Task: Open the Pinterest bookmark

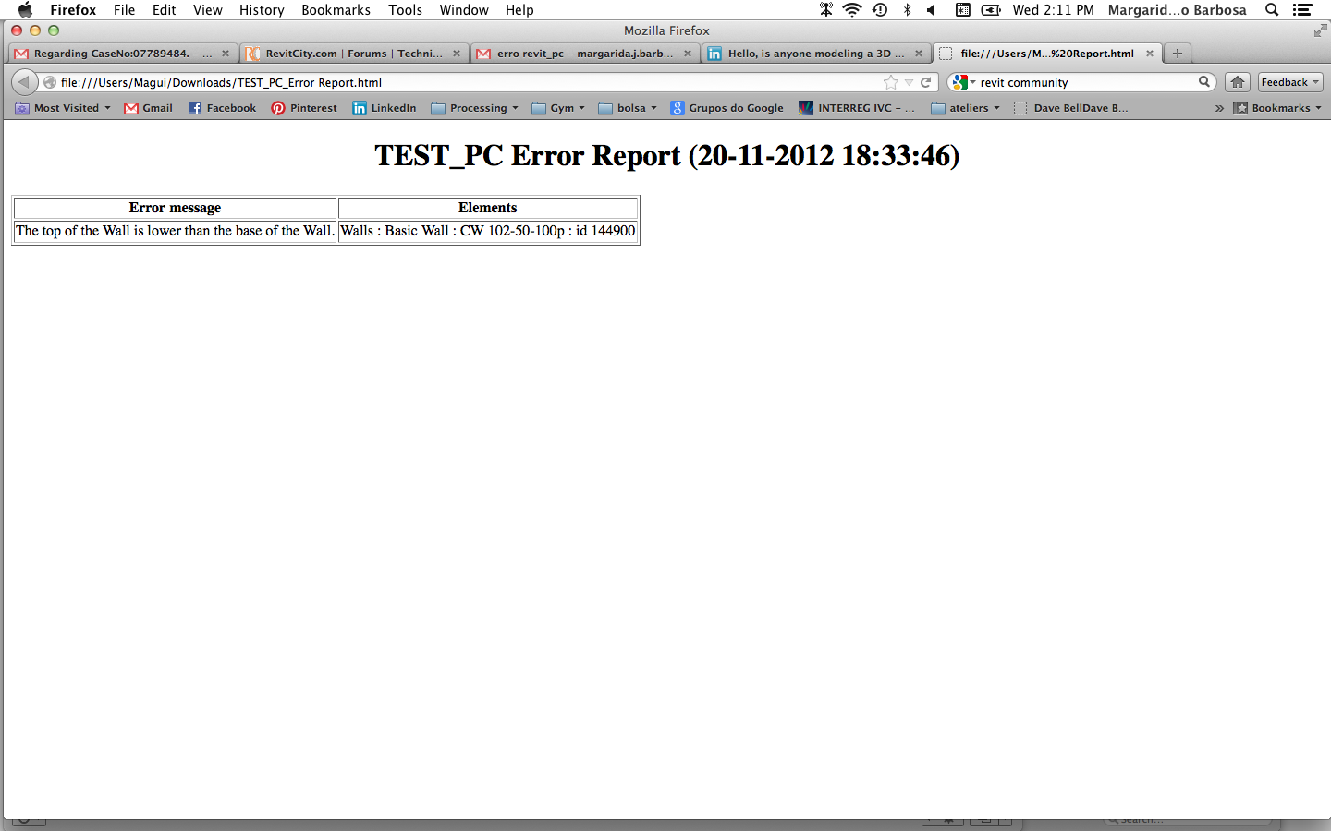Action: 304,108
